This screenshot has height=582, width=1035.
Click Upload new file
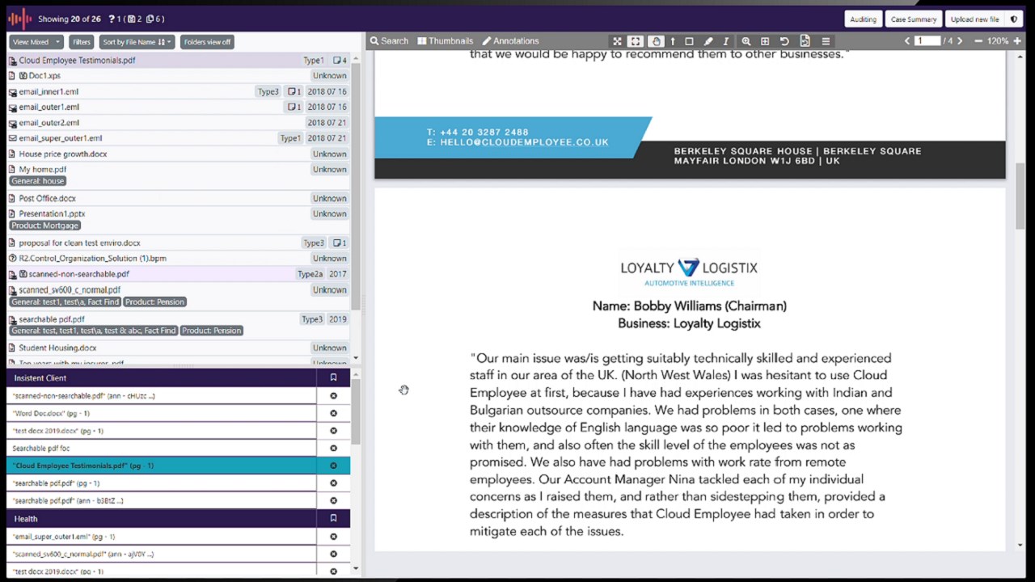[x=974, y=19]
